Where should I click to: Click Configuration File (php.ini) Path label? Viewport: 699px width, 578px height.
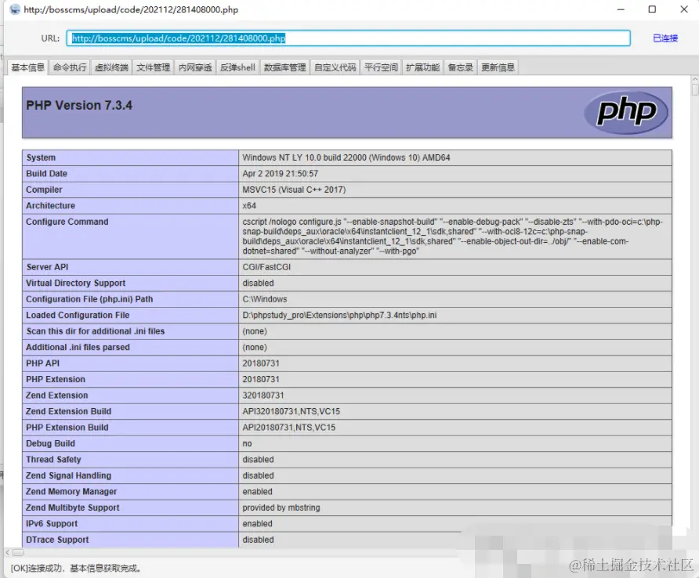[89, 299]
